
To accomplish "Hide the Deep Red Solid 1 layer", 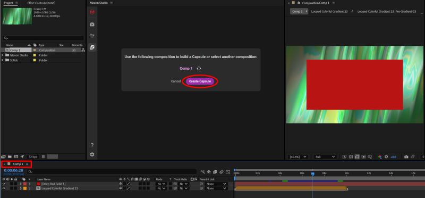I will 4,184.
